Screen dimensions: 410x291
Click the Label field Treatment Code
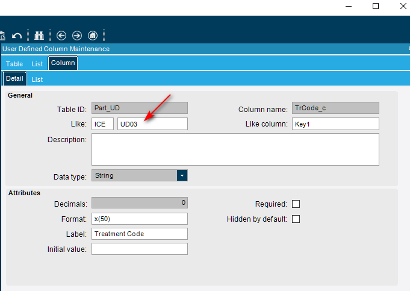click(x=140, y=234)
